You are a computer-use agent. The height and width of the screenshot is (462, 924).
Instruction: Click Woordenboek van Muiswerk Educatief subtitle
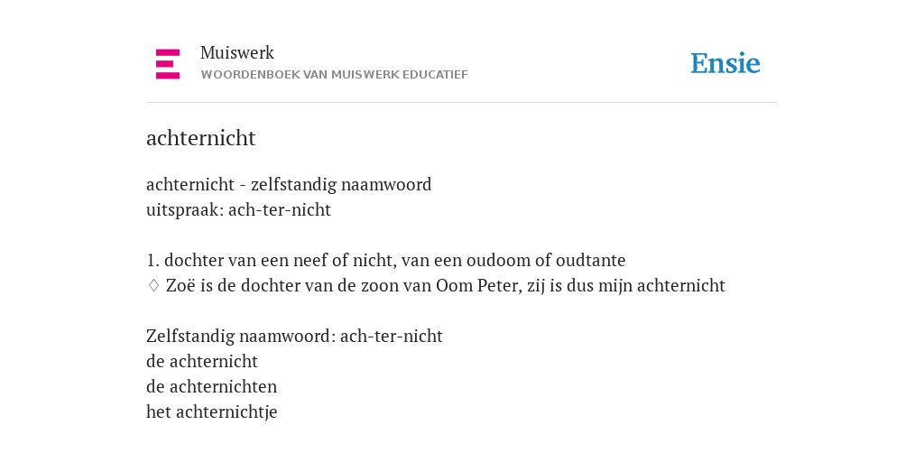[x=334, y=75]
